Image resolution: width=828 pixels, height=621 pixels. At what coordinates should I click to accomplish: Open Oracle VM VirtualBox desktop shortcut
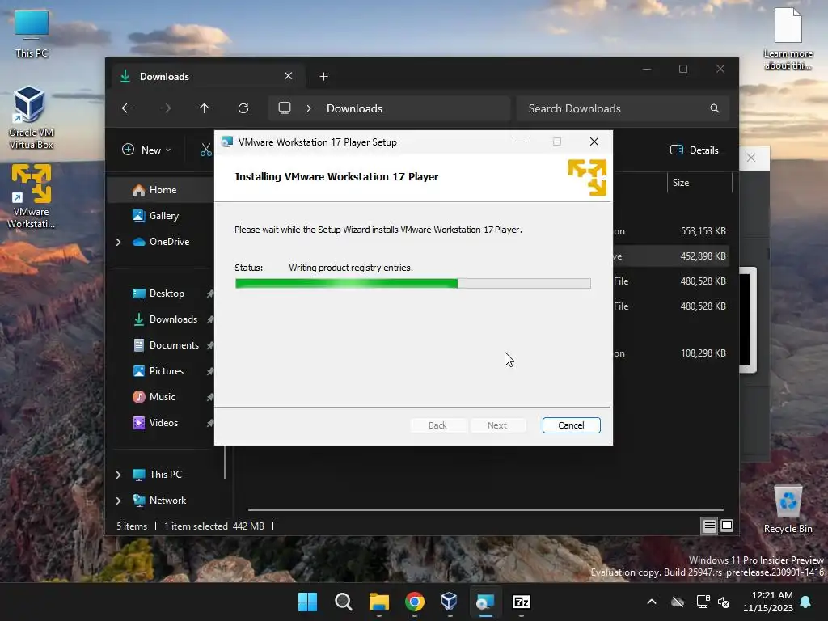tap(32, 118)
